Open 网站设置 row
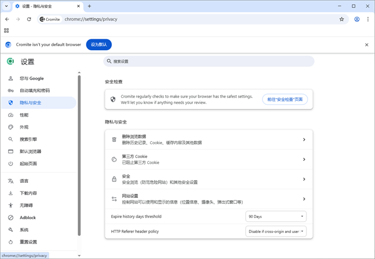The image size is (375, 259). point(209,199)
